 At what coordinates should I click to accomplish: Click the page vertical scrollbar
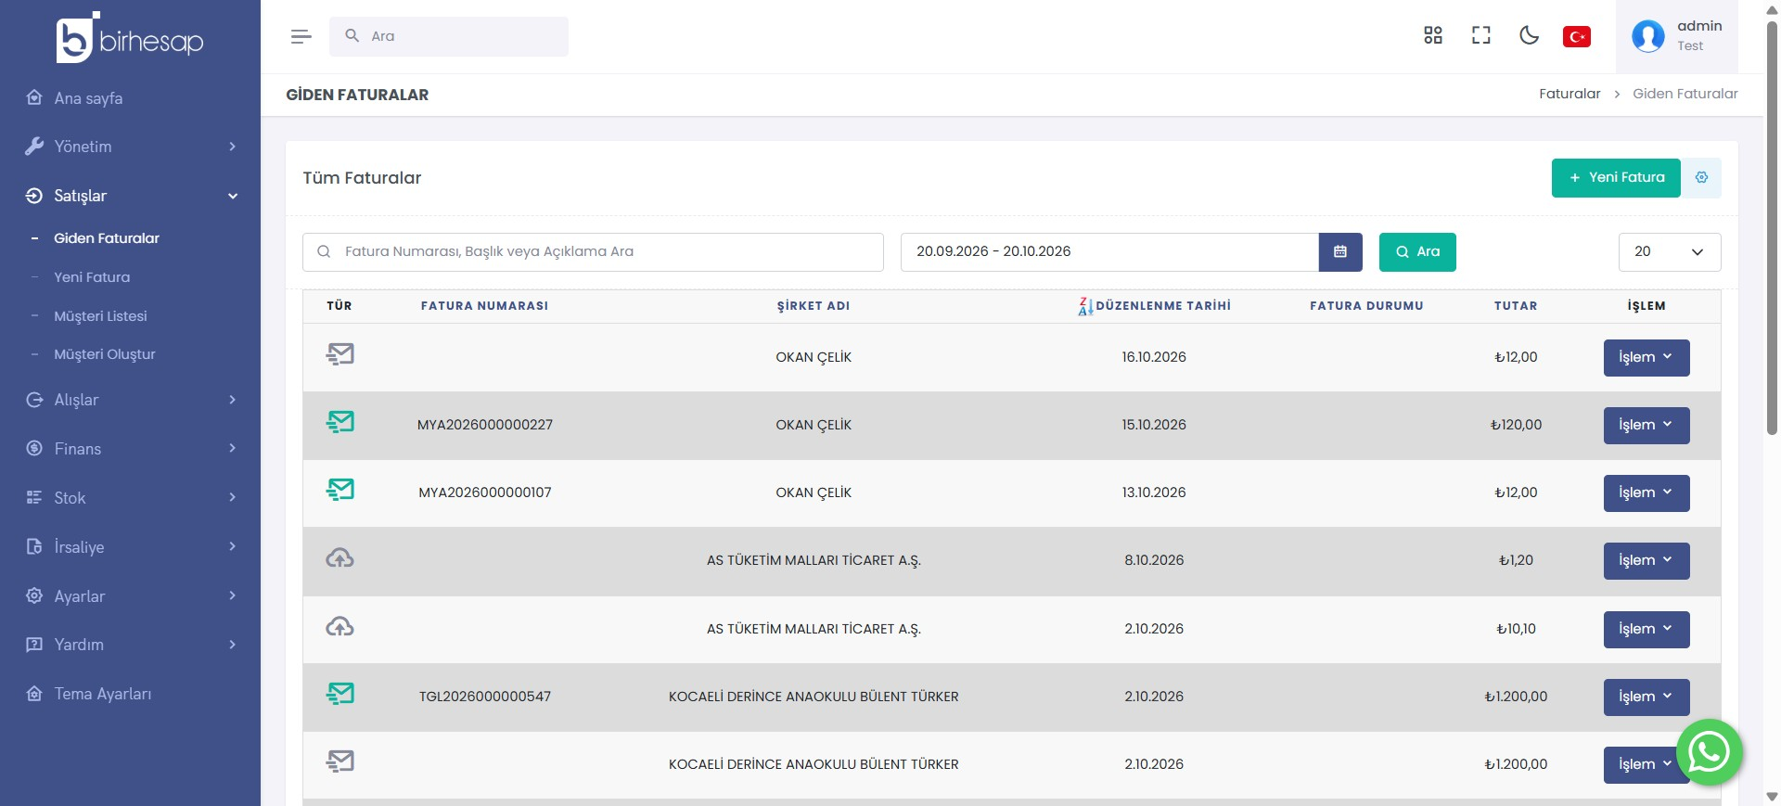click(x=1772, y=227)
